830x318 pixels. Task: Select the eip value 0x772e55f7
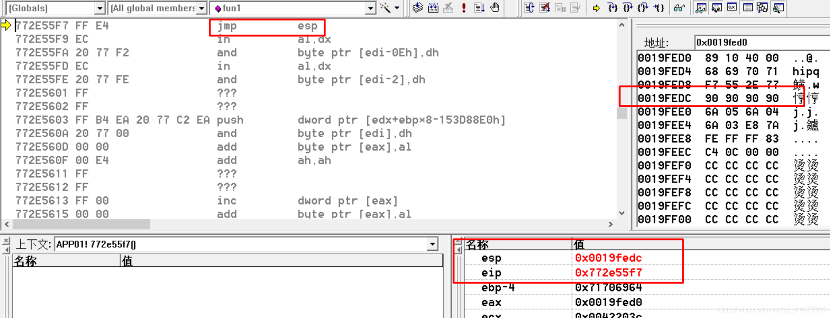[608, 273]
